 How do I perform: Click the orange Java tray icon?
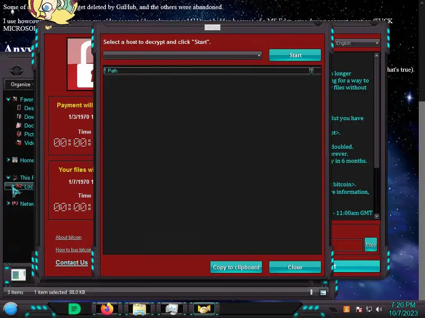347,309
